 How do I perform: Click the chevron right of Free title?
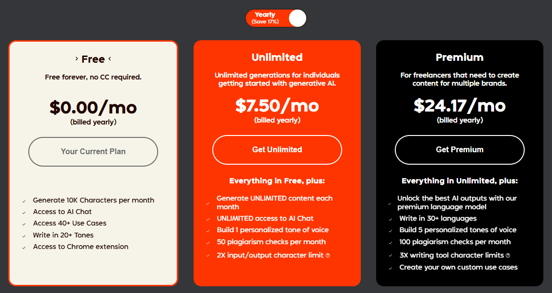pos(110,59)
